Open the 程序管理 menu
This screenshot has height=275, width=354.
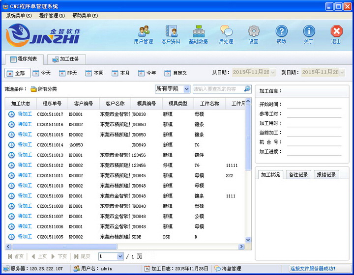click(x=51, y=16)
